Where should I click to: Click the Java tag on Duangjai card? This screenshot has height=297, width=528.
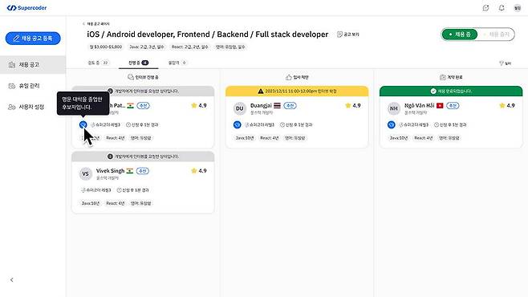(245, 138)
